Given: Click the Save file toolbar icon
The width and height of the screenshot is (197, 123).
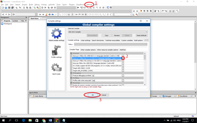Looking at the screenshot, I should tap(9, 7).
